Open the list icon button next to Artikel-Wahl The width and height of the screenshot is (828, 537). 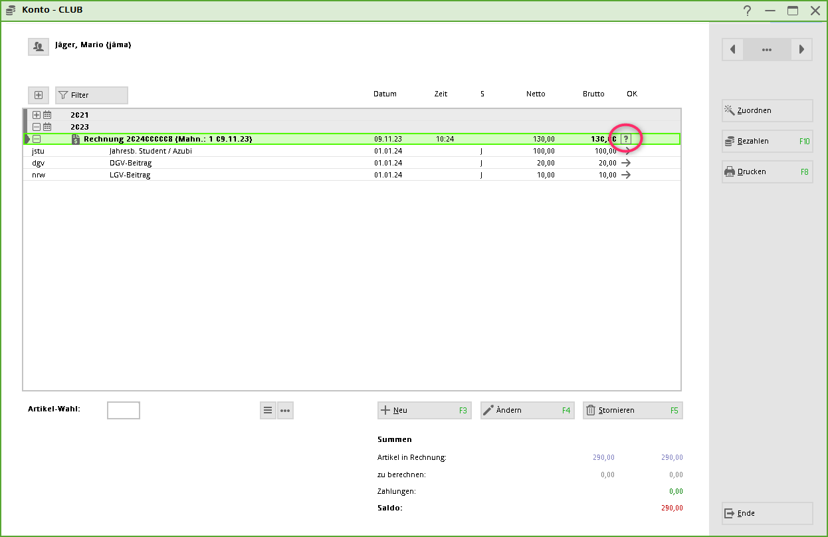pos(268,410)
